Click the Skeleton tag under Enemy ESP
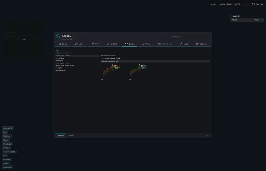 [7, 136]
